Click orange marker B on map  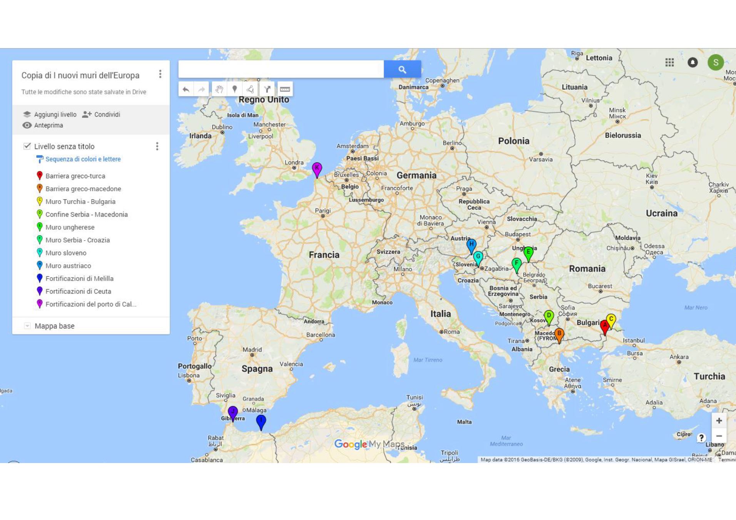click(x=559, y=334)
